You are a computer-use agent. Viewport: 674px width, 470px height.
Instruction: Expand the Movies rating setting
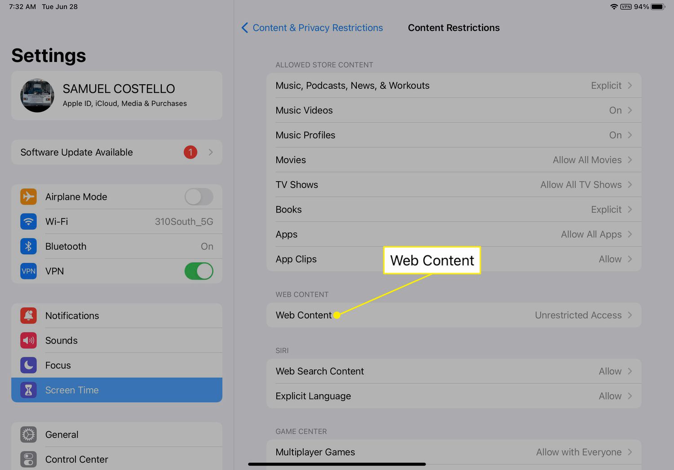coord(453,160)
